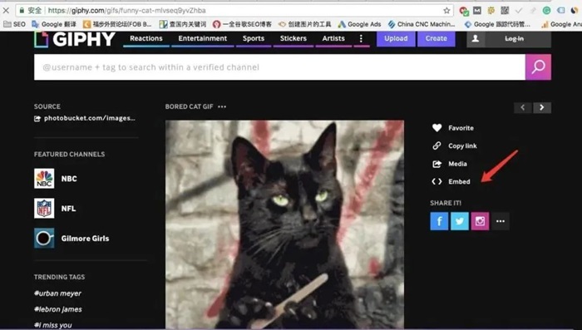Viewport: 582px width, 330px height.
Task: Click the Upload button
Action: (396, 38)
